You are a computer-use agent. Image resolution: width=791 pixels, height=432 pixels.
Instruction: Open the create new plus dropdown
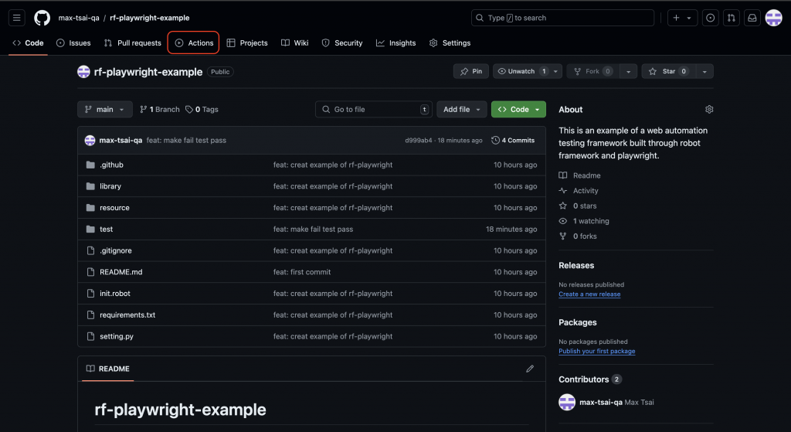point(683,18)
